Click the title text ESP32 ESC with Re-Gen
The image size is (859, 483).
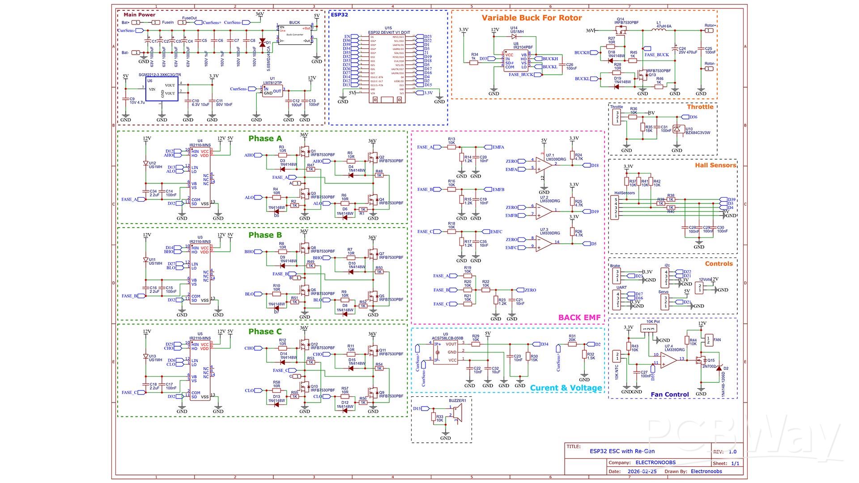tap(622, 451)
